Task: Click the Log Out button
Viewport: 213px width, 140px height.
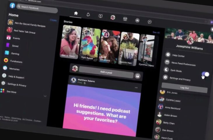Action: [184, 88]
